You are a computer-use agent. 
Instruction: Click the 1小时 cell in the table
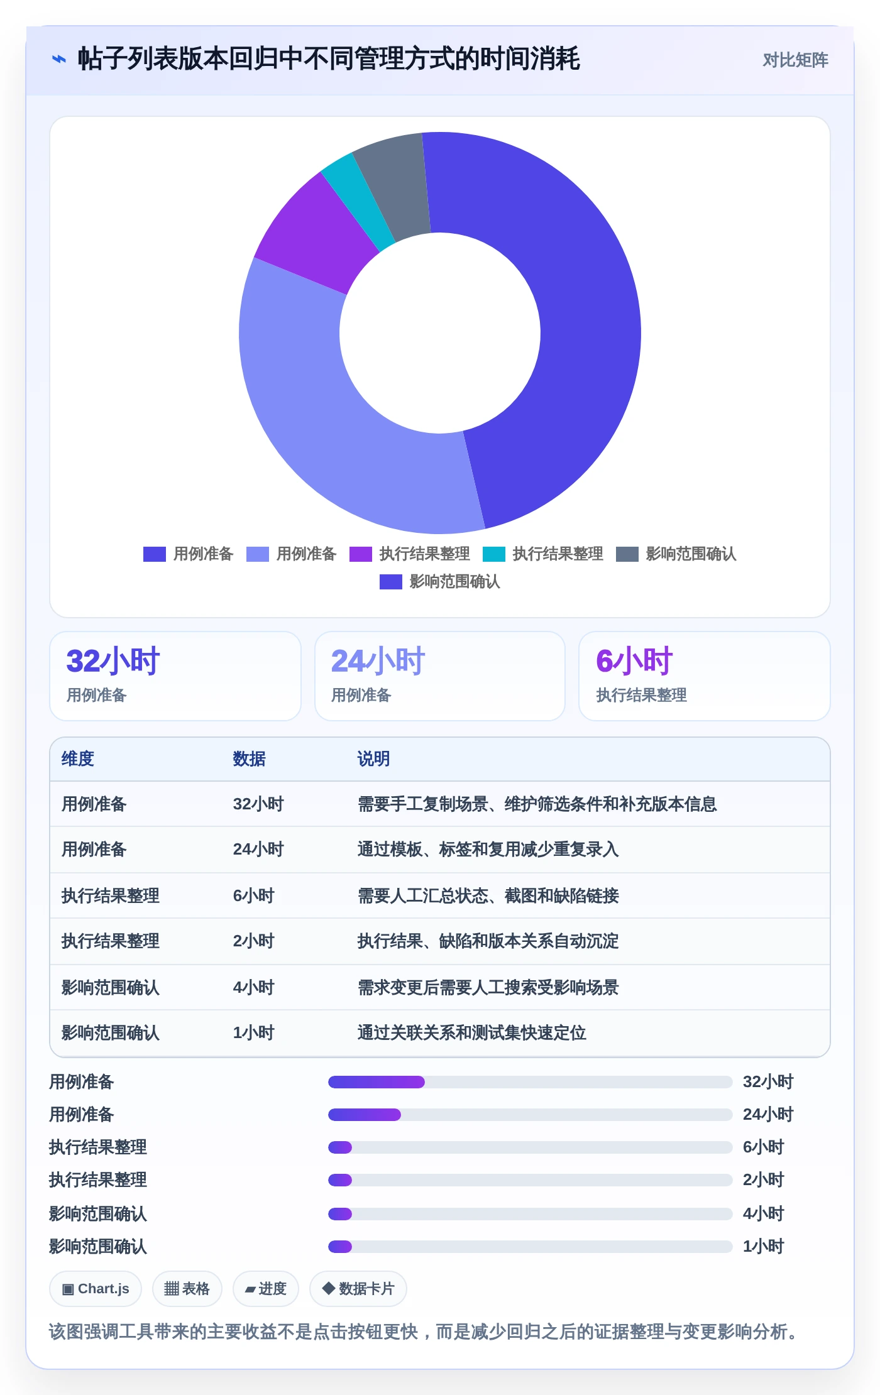(254, 1033)
